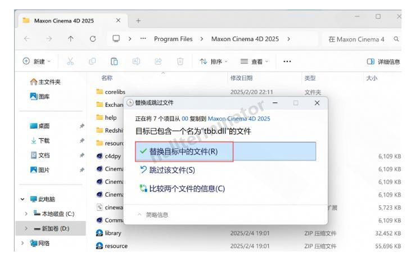This screenshot has width=415, height=261.
Task: Open 文档 in quick access
Action: point(40,155)
